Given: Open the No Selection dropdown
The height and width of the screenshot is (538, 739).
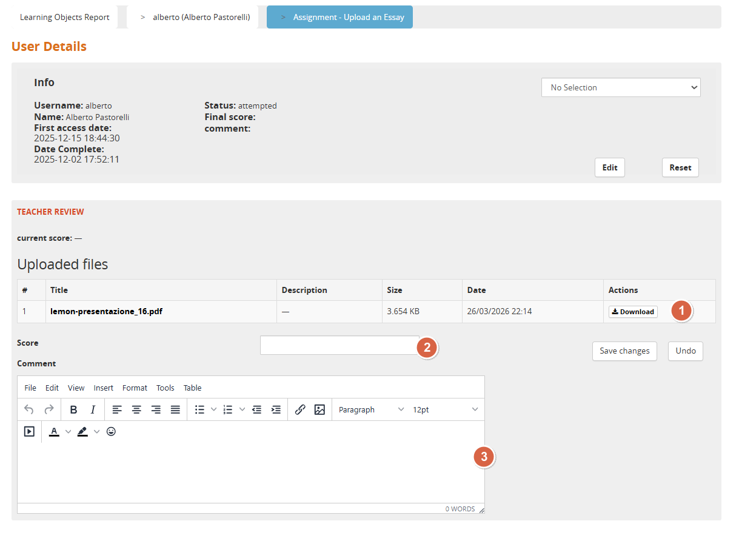Looking at the screenshot, I should pos(621,87).
